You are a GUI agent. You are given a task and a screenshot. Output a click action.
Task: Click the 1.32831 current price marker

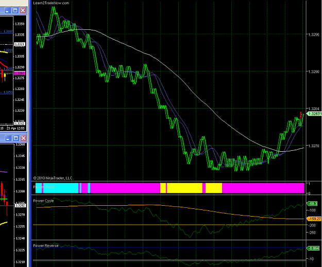click(314, 114)
